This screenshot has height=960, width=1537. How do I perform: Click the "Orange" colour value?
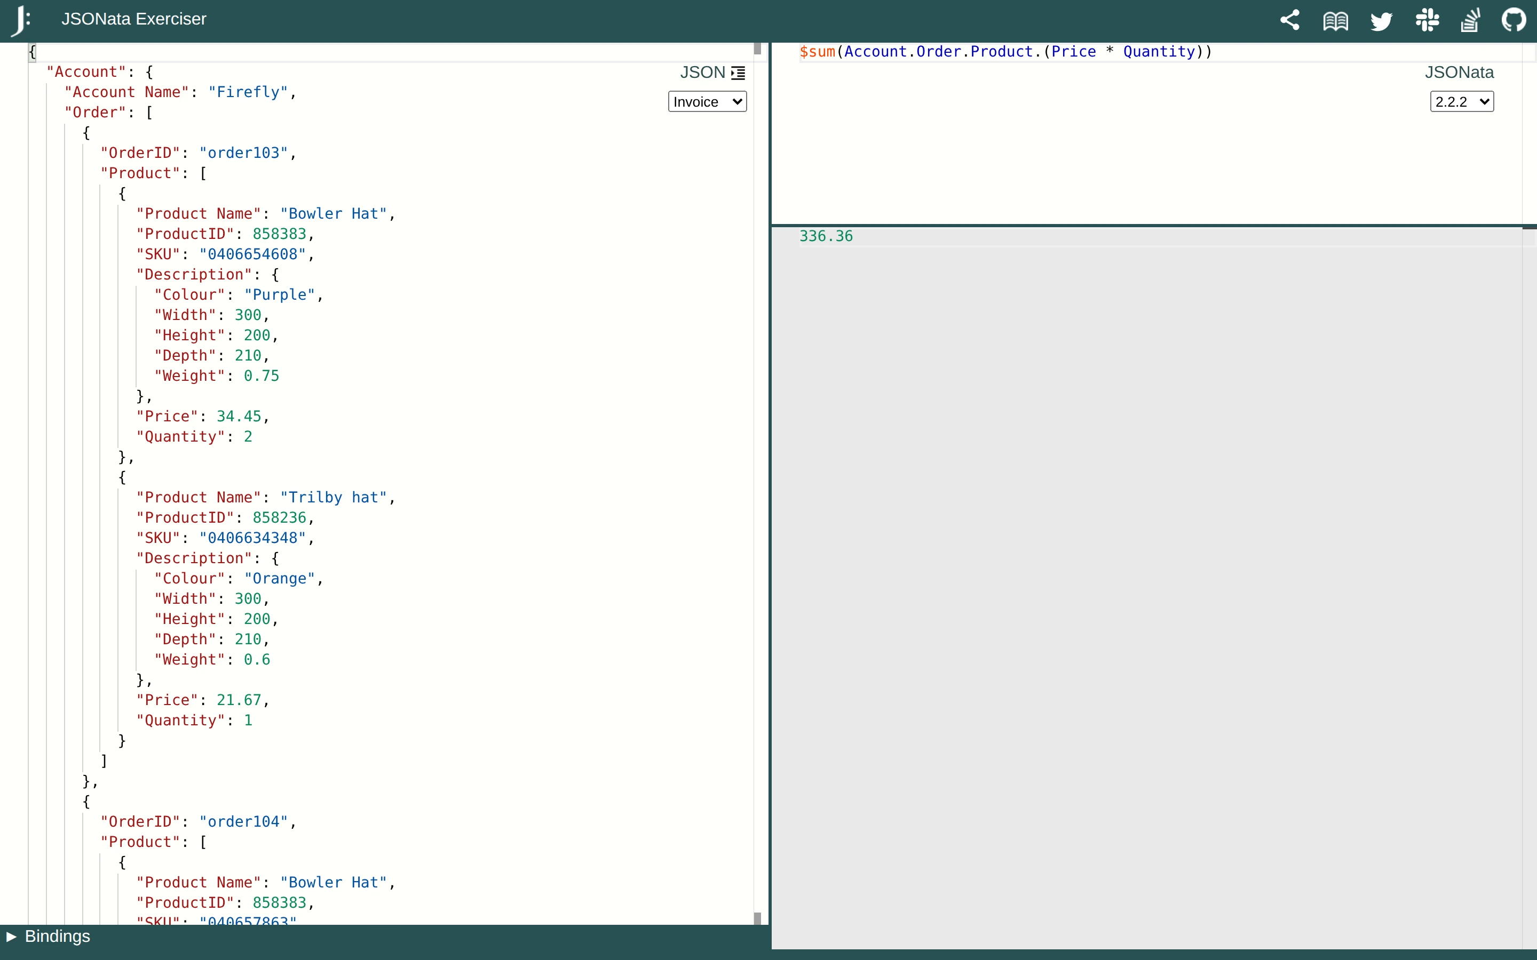click(280, 579)
